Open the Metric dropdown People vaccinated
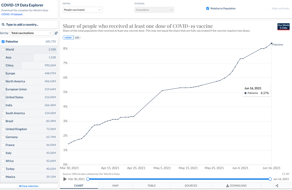The height and width of the screenshot is (190, 292). 82,10
